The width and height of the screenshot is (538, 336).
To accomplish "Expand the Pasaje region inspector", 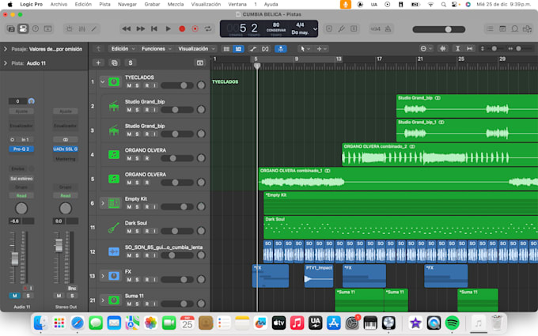I will [x=6, y=49].
